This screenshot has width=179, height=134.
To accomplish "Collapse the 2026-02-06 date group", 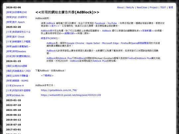I will [x=14, y=7].
